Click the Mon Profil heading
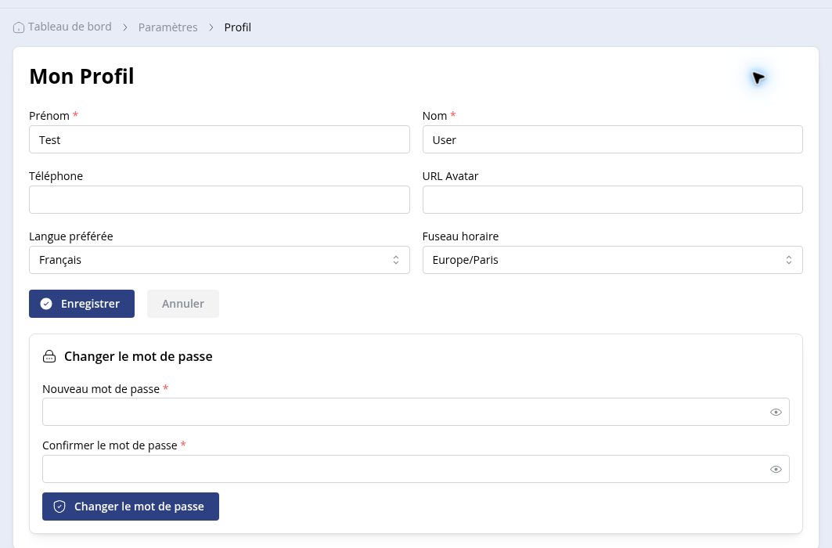Screen dimensions: 832x548 81,77
